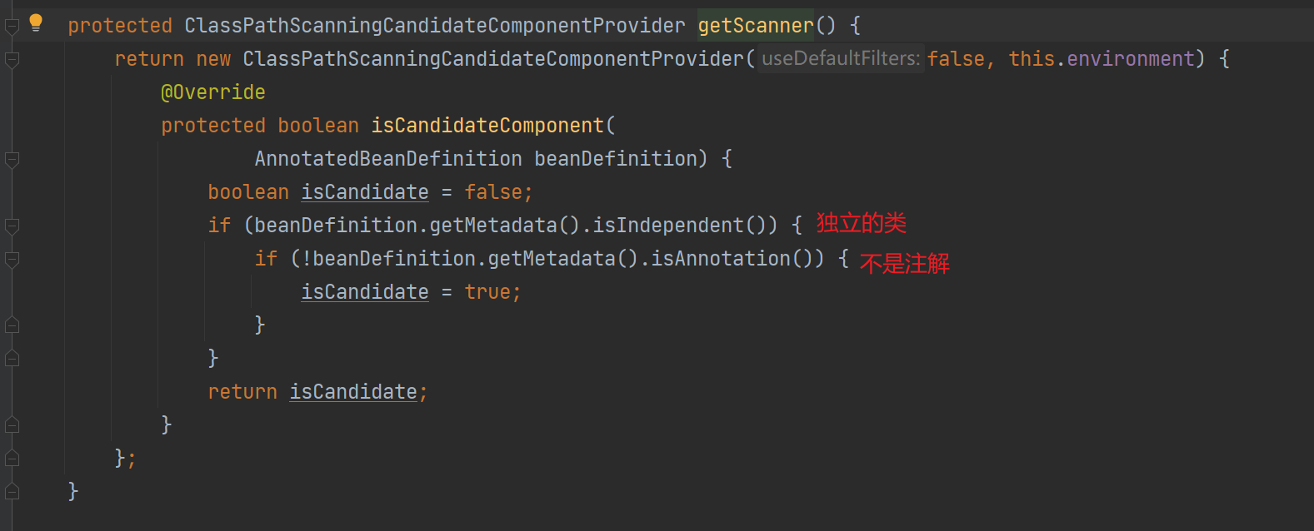The height and width of the screenshot is (531, 1314).
Task: Click fold-end marker of inner if block
Action: [x=12, y=325]
